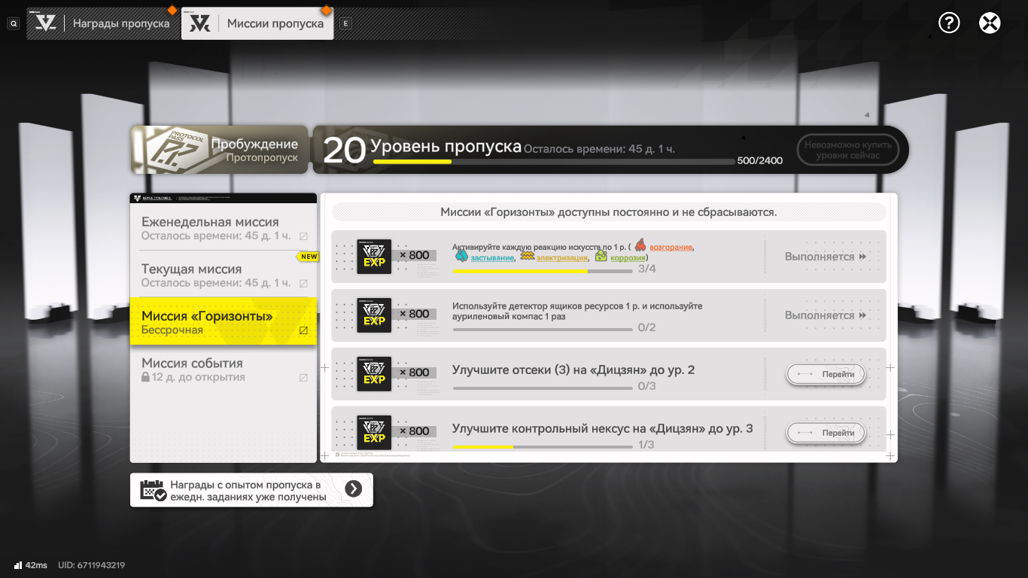Click the calendar checkmark daily rewards icon
The width and height of the screenshot is (1028, 578).
[x=153, y=490]
